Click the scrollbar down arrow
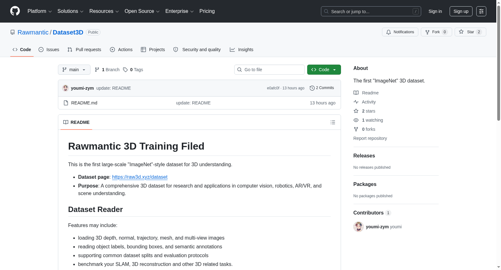 [498, 267]
